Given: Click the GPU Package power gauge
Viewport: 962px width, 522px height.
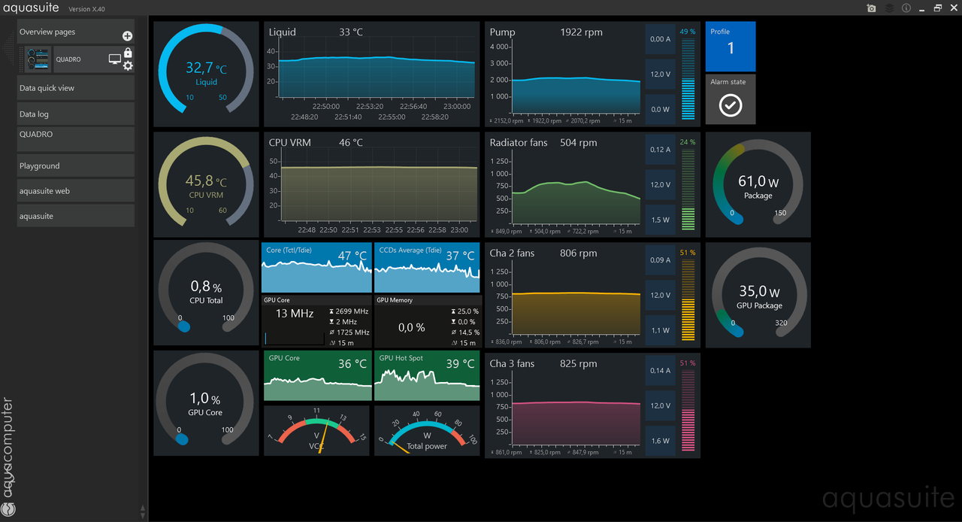Looking at the screenshot, I should click(758, 295).
